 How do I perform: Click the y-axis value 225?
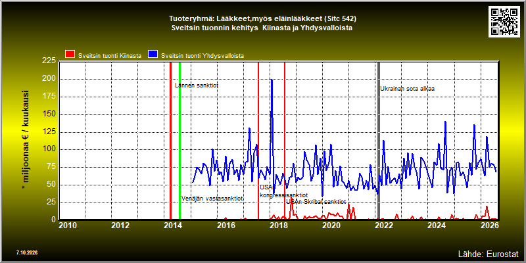49,60
